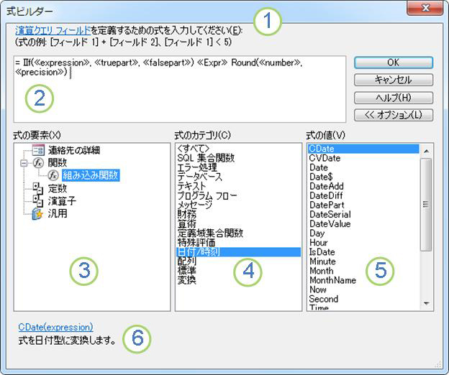Confirm with the OK button
This screenshot has width=449, height=375.
point(394,62)
